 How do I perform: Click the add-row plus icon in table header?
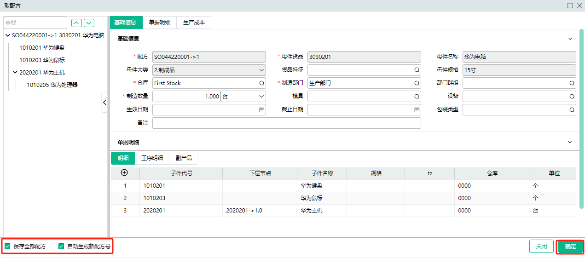pyautogui.click(x=124, y=173)
